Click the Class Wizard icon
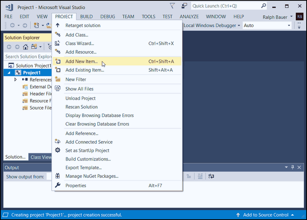This screenshot has width=307, height=220. click(57, 43)
